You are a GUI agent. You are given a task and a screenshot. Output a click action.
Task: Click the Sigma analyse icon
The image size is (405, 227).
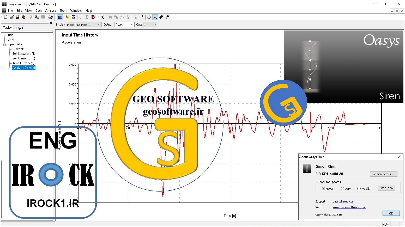tap(87, 17)
